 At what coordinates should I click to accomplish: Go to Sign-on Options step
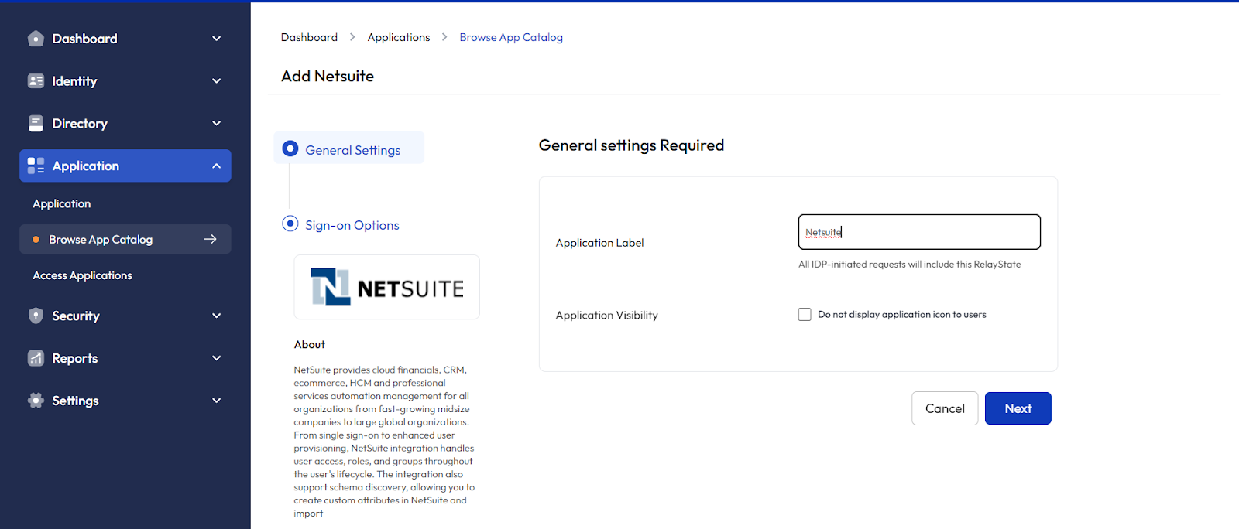click(352, 225)
